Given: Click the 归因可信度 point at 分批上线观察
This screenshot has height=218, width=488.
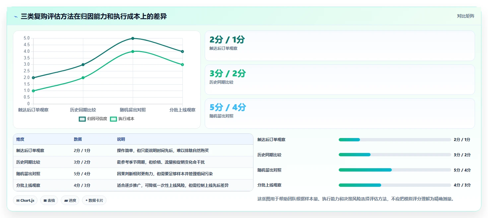Looking at the screenshot, I should (182, 51).
